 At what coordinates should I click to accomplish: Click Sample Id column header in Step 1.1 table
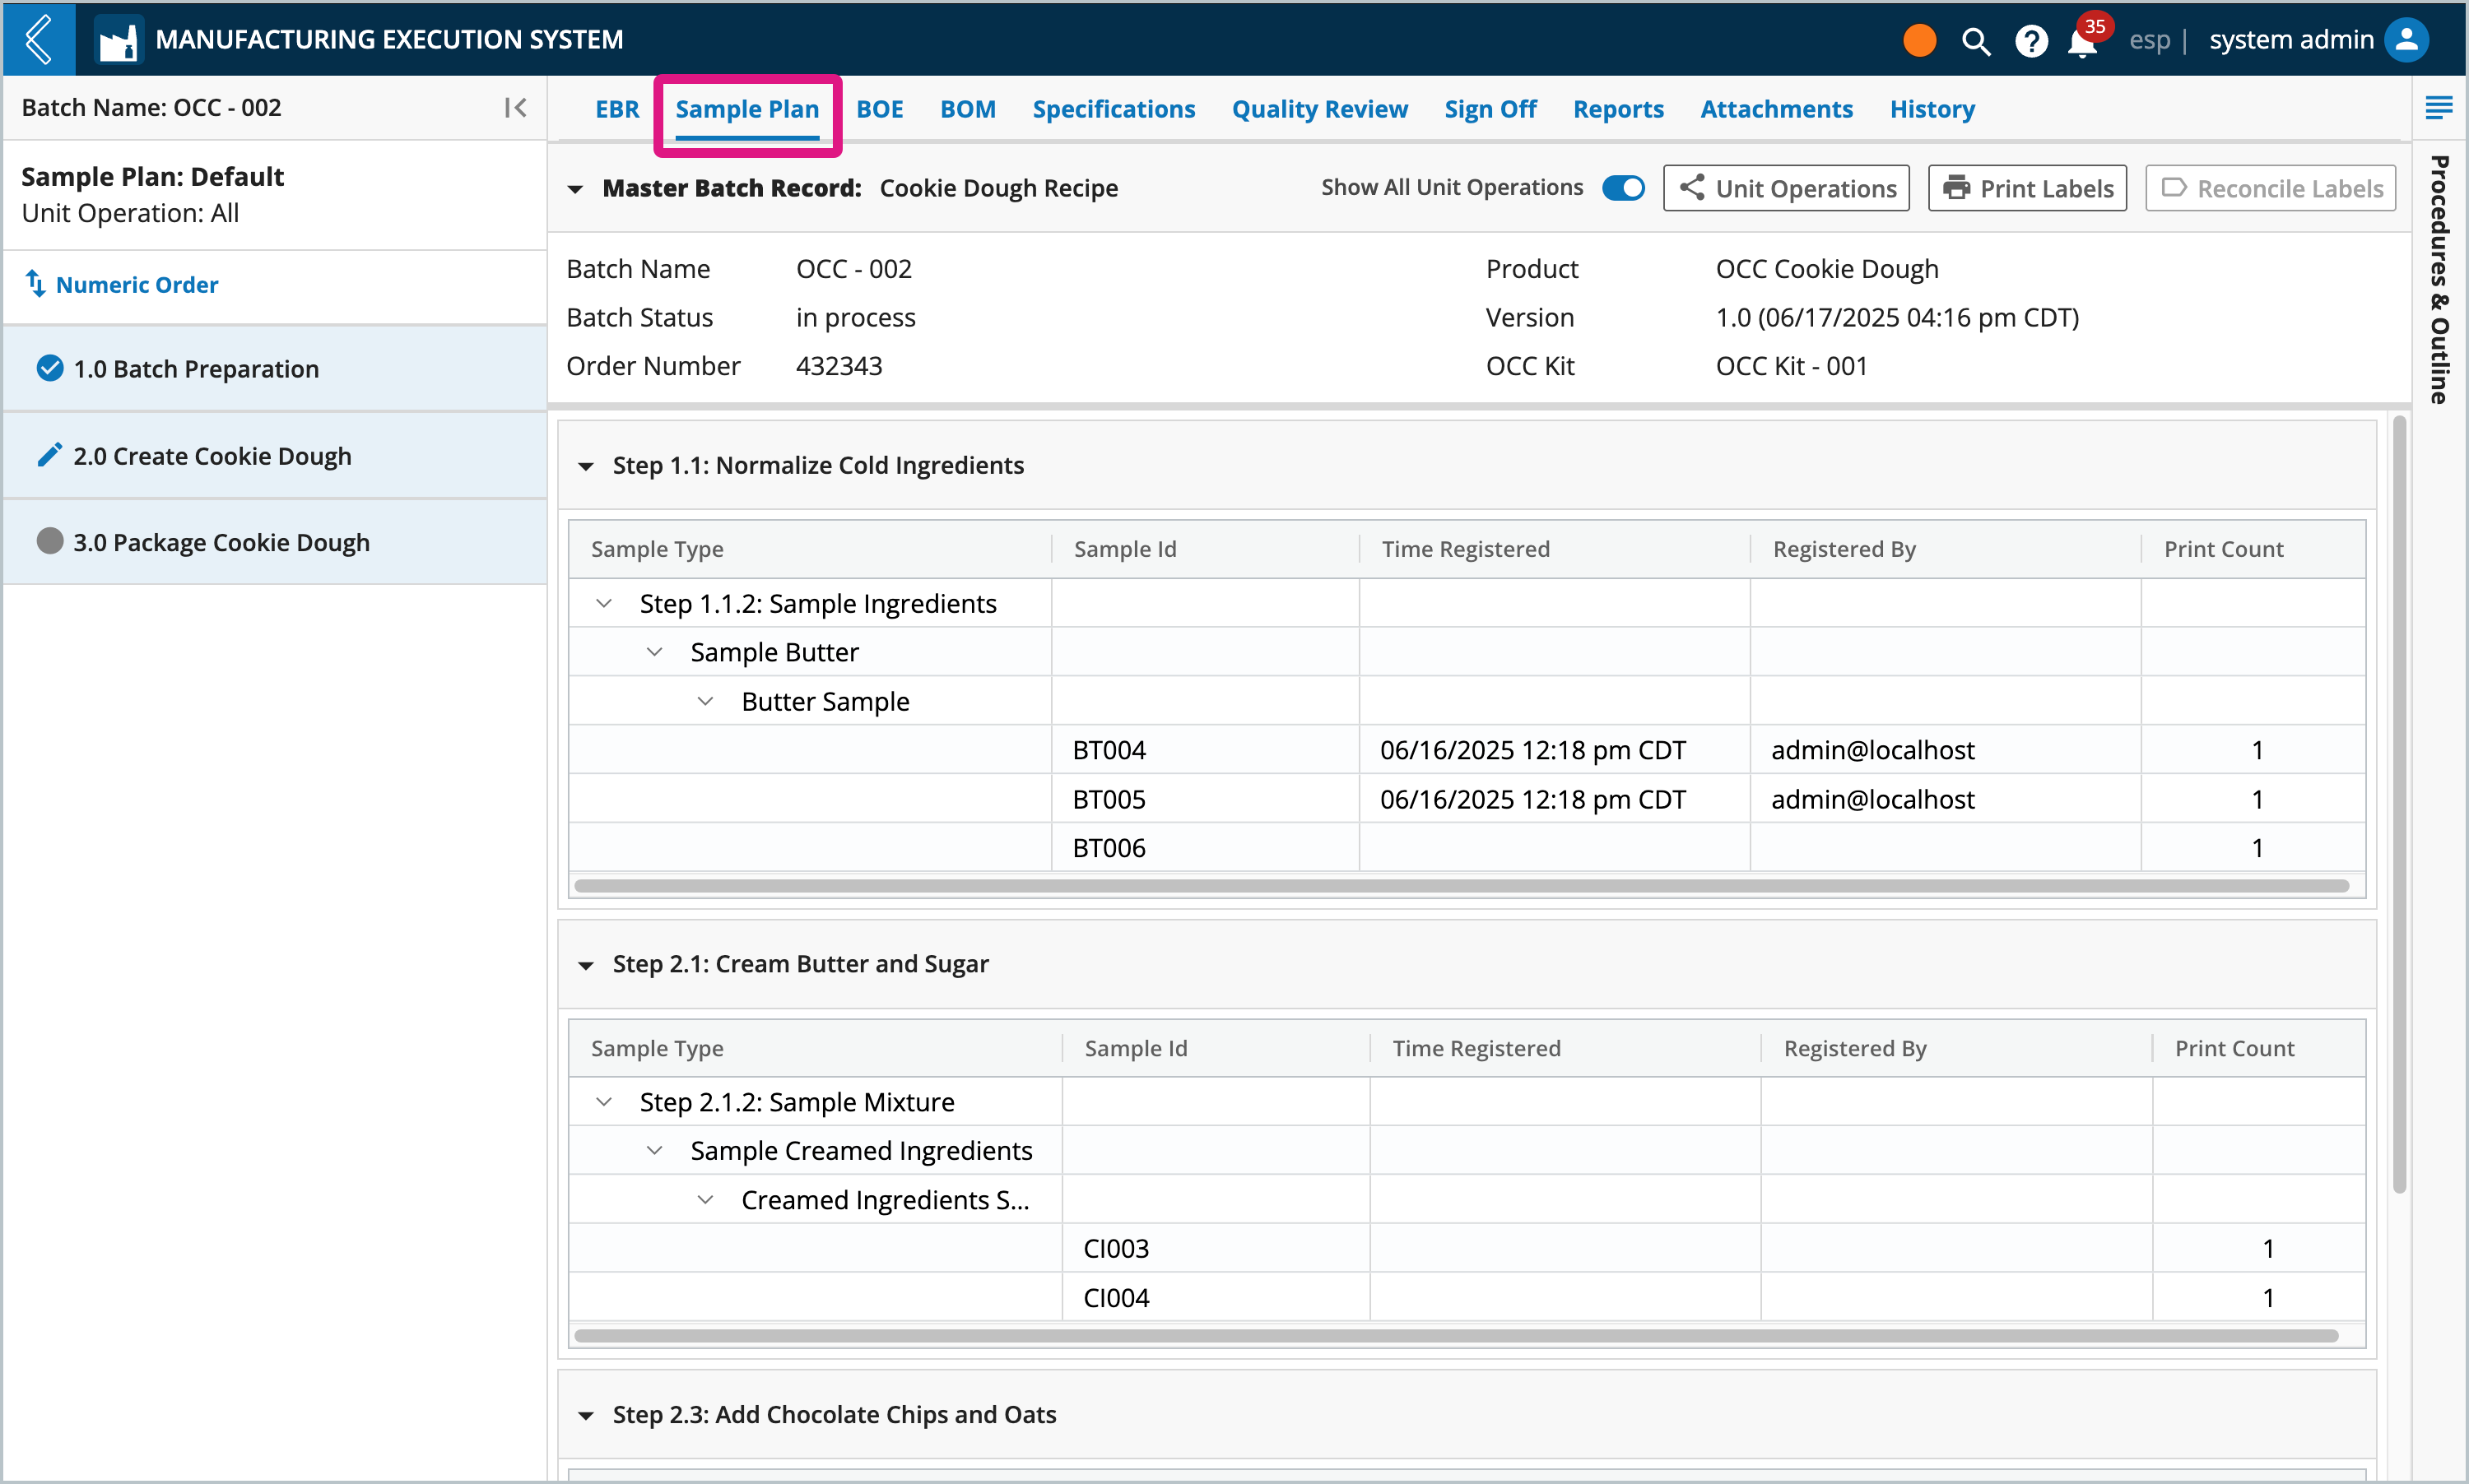pyautogui.click(x=1206, y=549)
